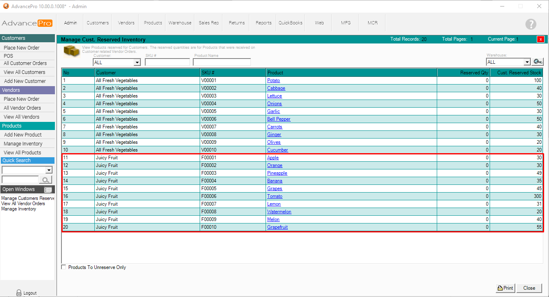Click the warehouse search key icon
Image resolution: width=549 pixels, height=297 pixels.
538,62
